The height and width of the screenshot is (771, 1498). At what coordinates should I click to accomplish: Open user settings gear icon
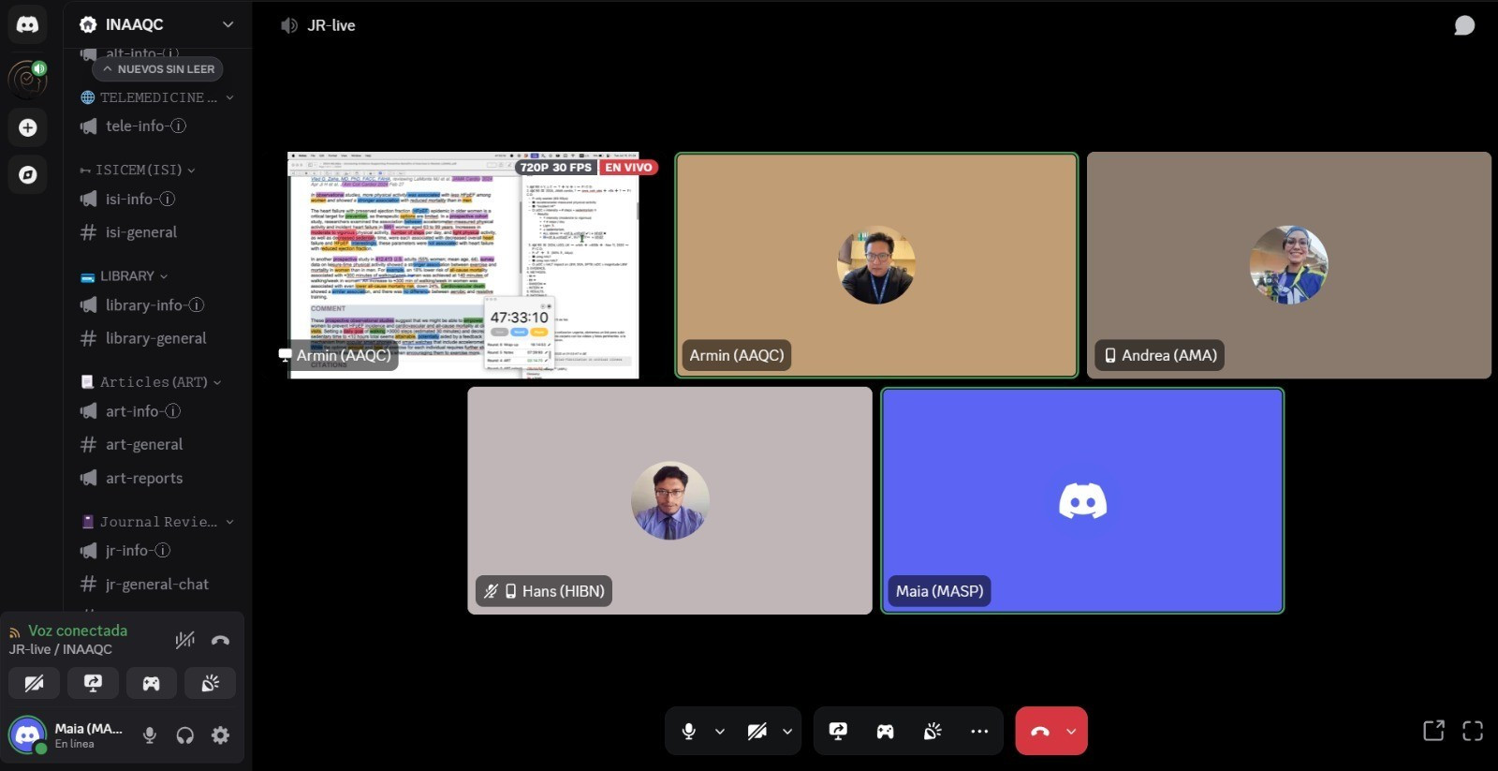click(x=221, y=735)
